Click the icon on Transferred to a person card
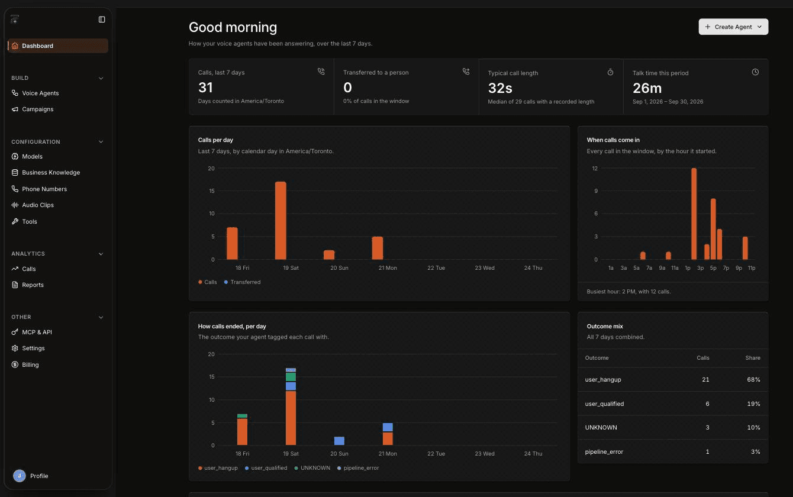This screenshot has height=497, width=793. (x=466, y=72)
